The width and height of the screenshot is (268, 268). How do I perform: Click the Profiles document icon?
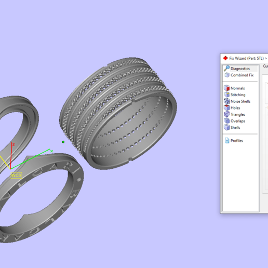click(x=227, y=140)
